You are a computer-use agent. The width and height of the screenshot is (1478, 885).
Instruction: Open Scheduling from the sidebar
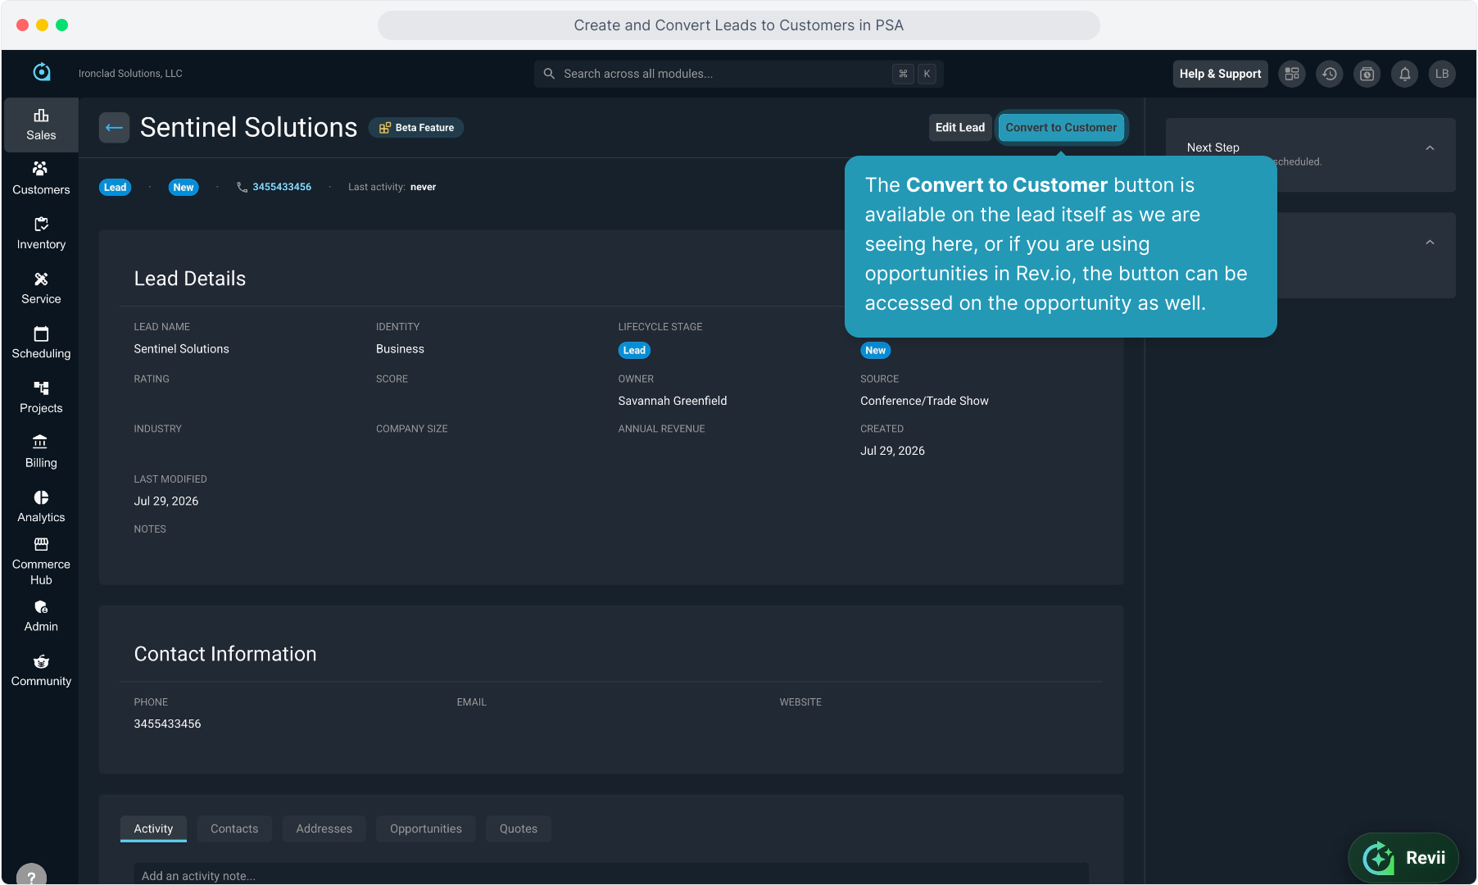(41, 343)
